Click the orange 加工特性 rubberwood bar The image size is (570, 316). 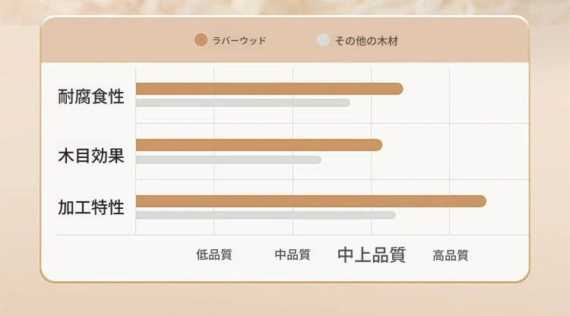(x=311, y=201)
